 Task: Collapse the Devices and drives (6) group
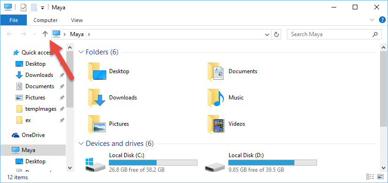click(81, 143)
